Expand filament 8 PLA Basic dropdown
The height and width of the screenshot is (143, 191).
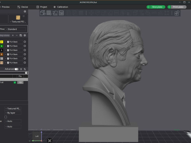tap(14, 54)
